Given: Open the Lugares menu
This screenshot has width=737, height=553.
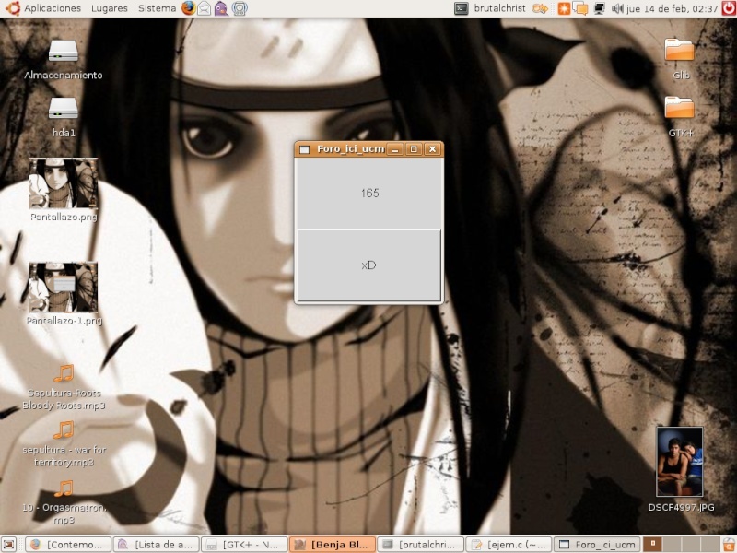Looking at the screenshot, I should [x=110, y=8].
